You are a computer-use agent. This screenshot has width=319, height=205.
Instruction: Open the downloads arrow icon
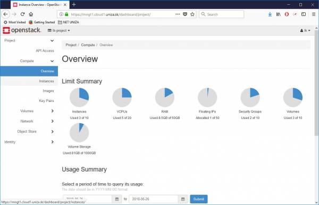270,14
